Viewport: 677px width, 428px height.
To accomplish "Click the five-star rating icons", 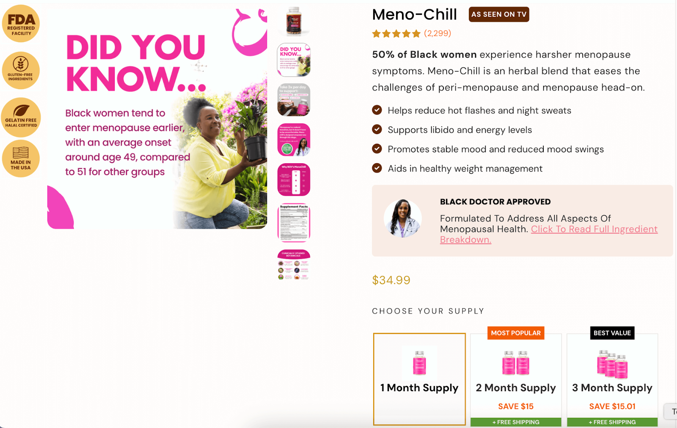I will 396,33.
